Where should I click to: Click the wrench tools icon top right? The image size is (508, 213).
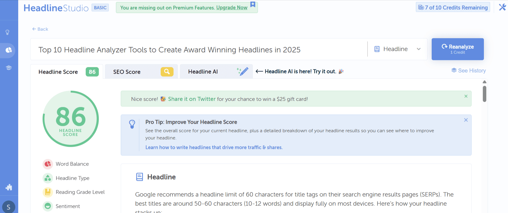click(502, 7)
